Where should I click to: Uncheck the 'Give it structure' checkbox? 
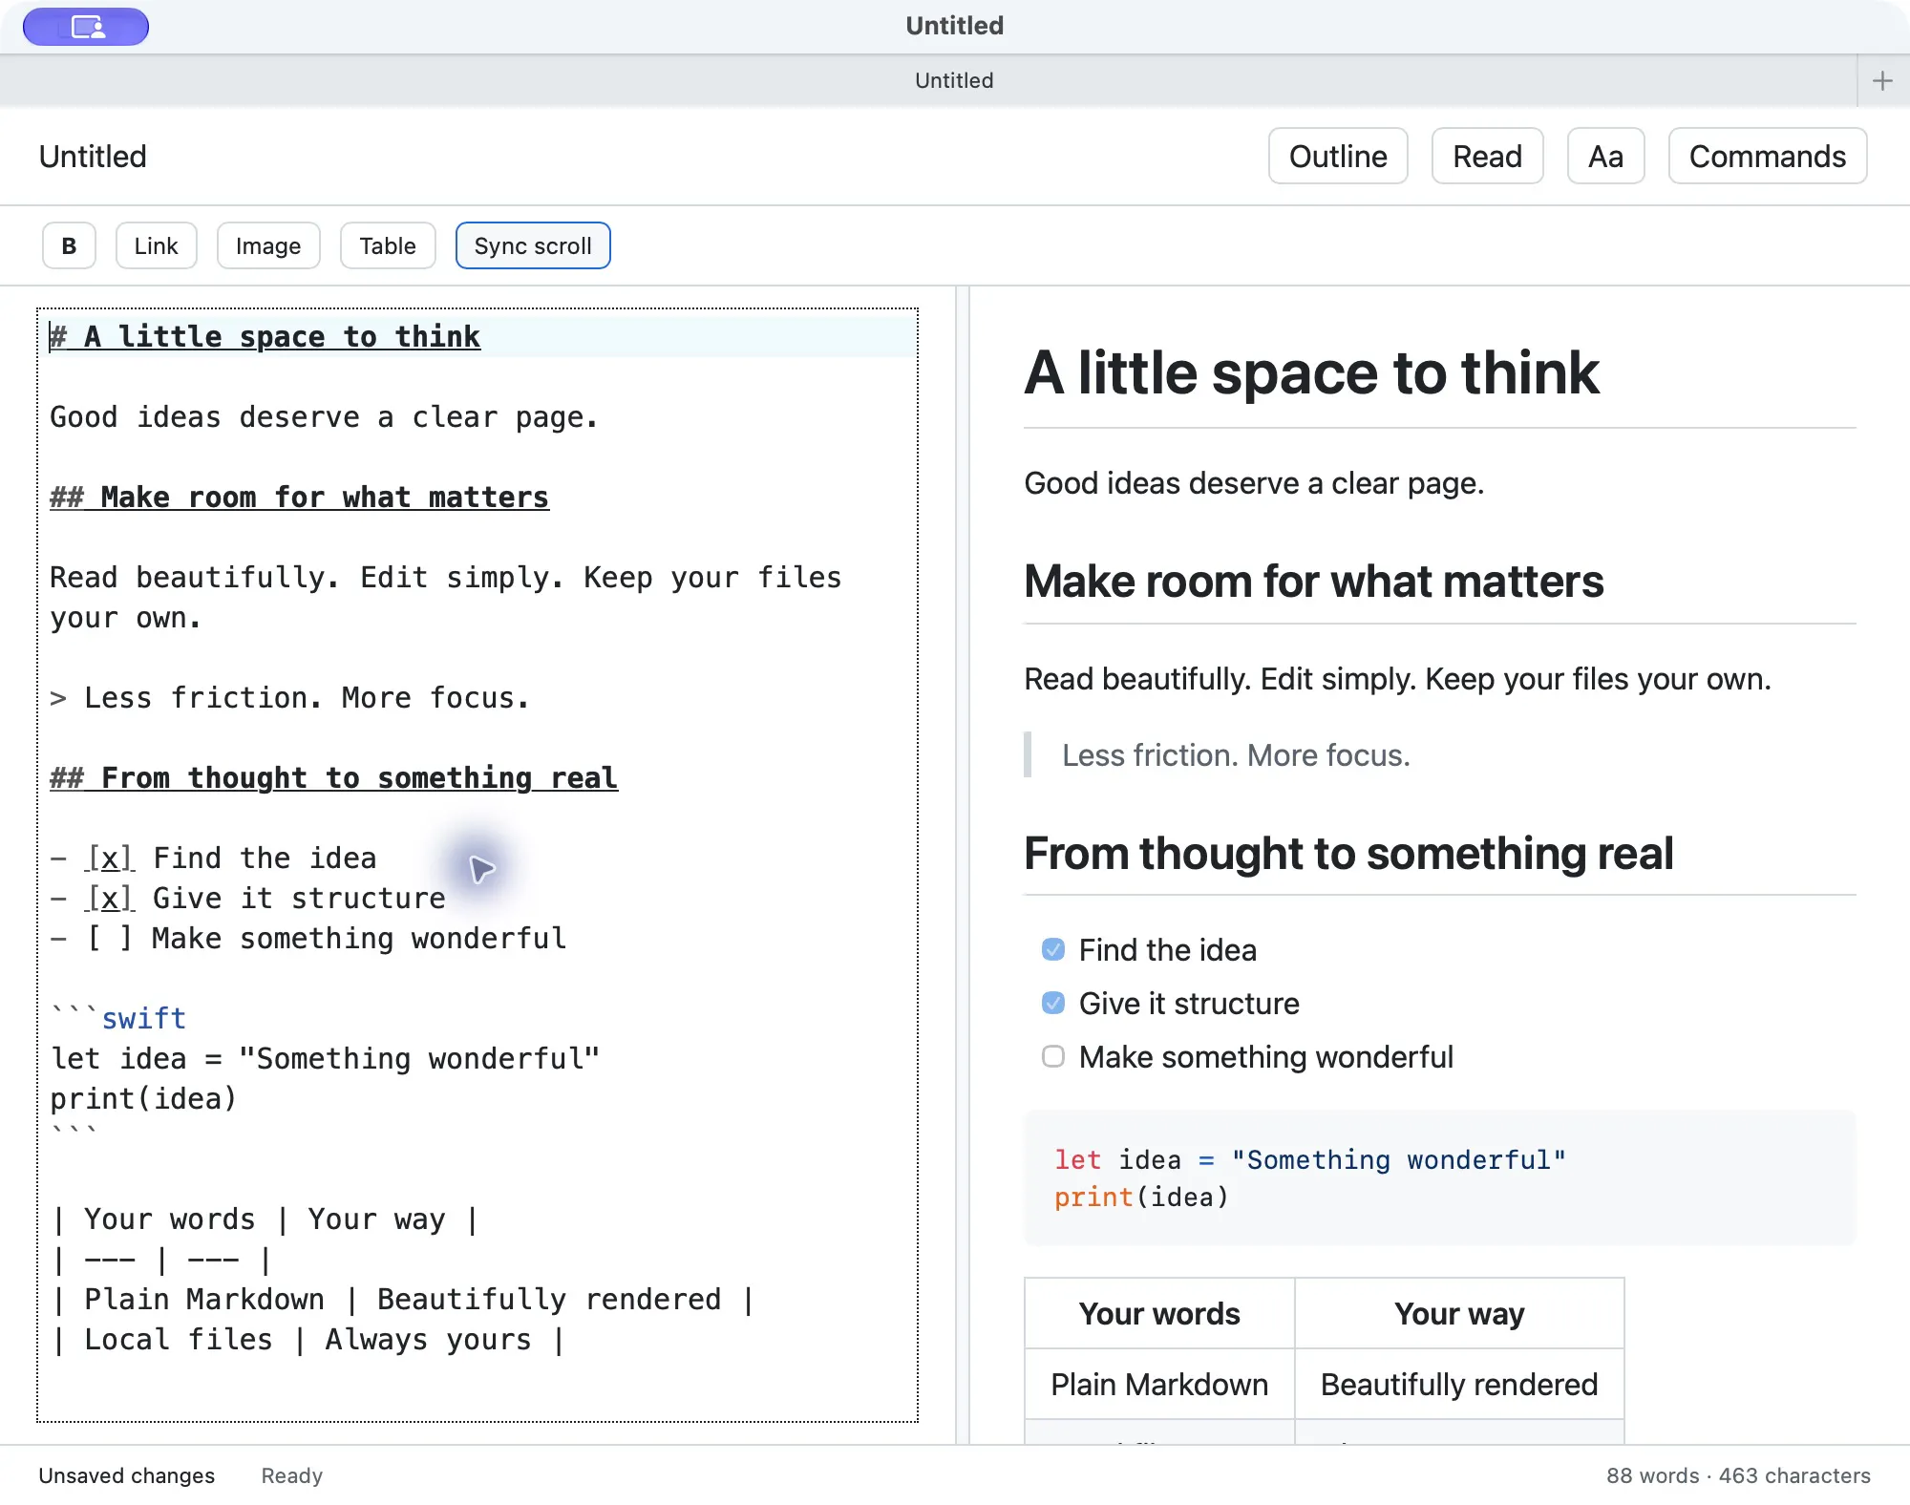1052,1003
